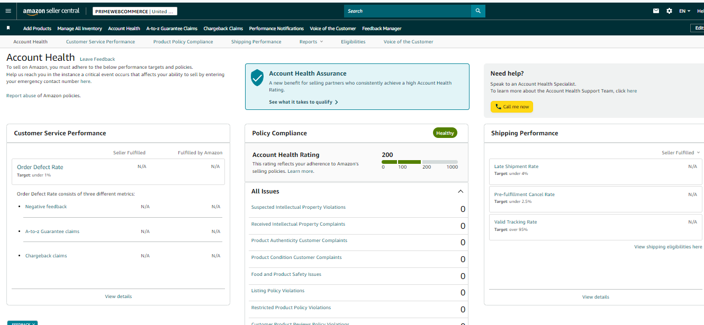Screen dimensions: 704x325
Task: Open Listing Policy Violations
Action: click(278, 291)
